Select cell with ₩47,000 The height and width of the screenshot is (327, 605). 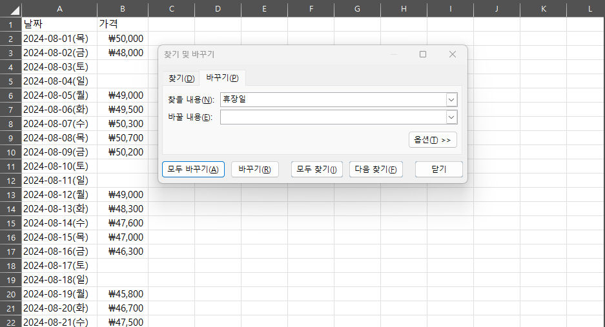tap(122, 237)
